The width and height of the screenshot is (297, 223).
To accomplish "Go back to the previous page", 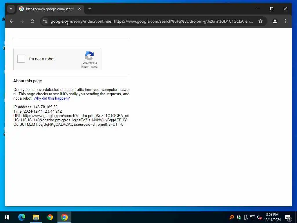I will pos(12,21).
